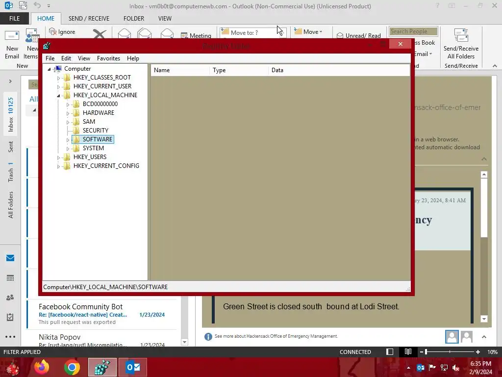Open Trash 1 folder in folder bar
The width and height of the screenshot is (502, 377).
point(11,172)
